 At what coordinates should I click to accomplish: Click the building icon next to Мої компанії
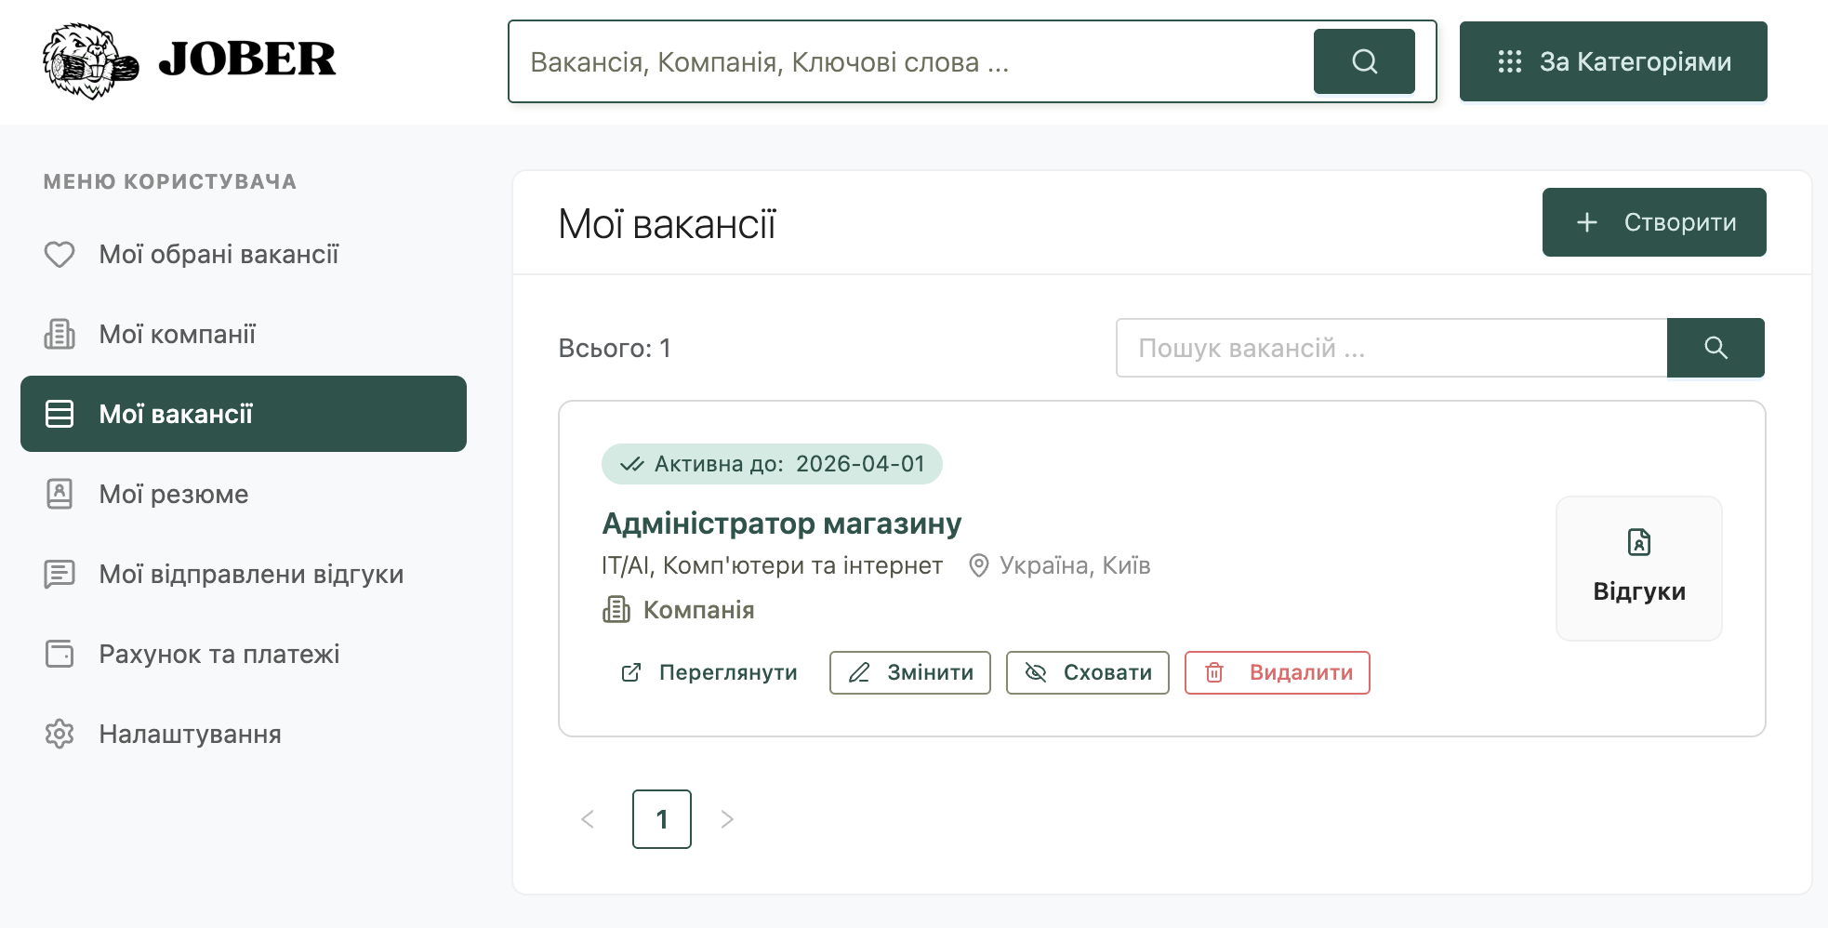(x=60, y=334)
